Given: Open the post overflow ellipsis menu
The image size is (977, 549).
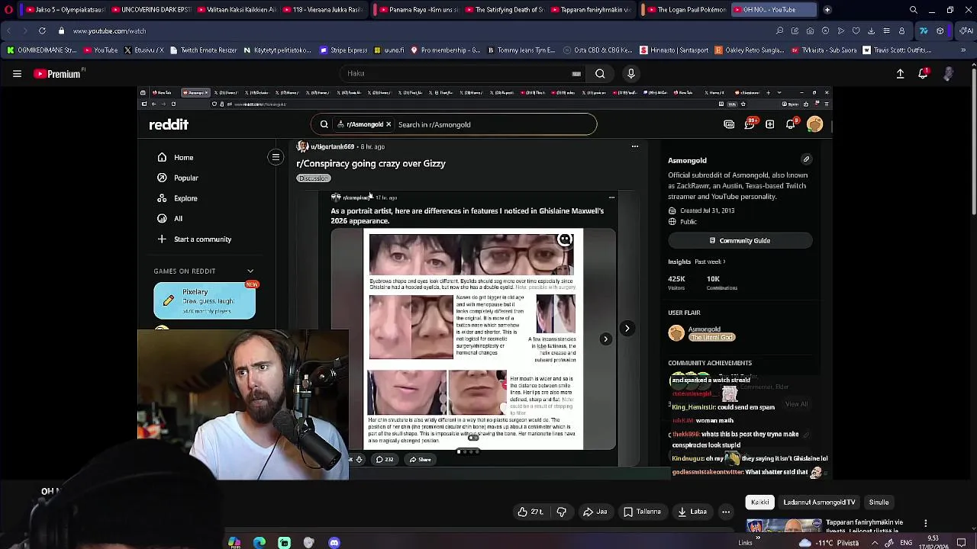Looking at the screenshot, I should tap(634, 146).
